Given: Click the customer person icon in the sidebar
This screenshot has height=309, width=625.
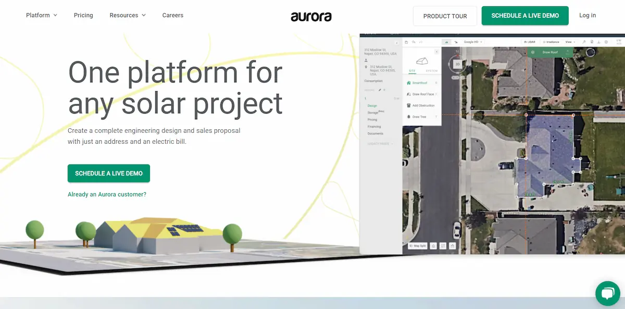Looking at the screenshot, I should coord(366,60).
